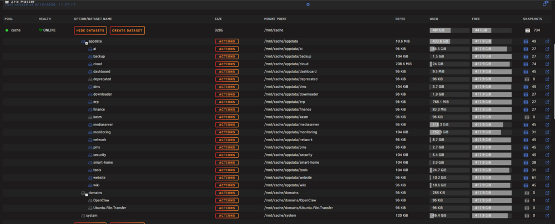Screen dimensions: 555x224
Task: Click the CREATE DATASET button
Action: (127, 30)
